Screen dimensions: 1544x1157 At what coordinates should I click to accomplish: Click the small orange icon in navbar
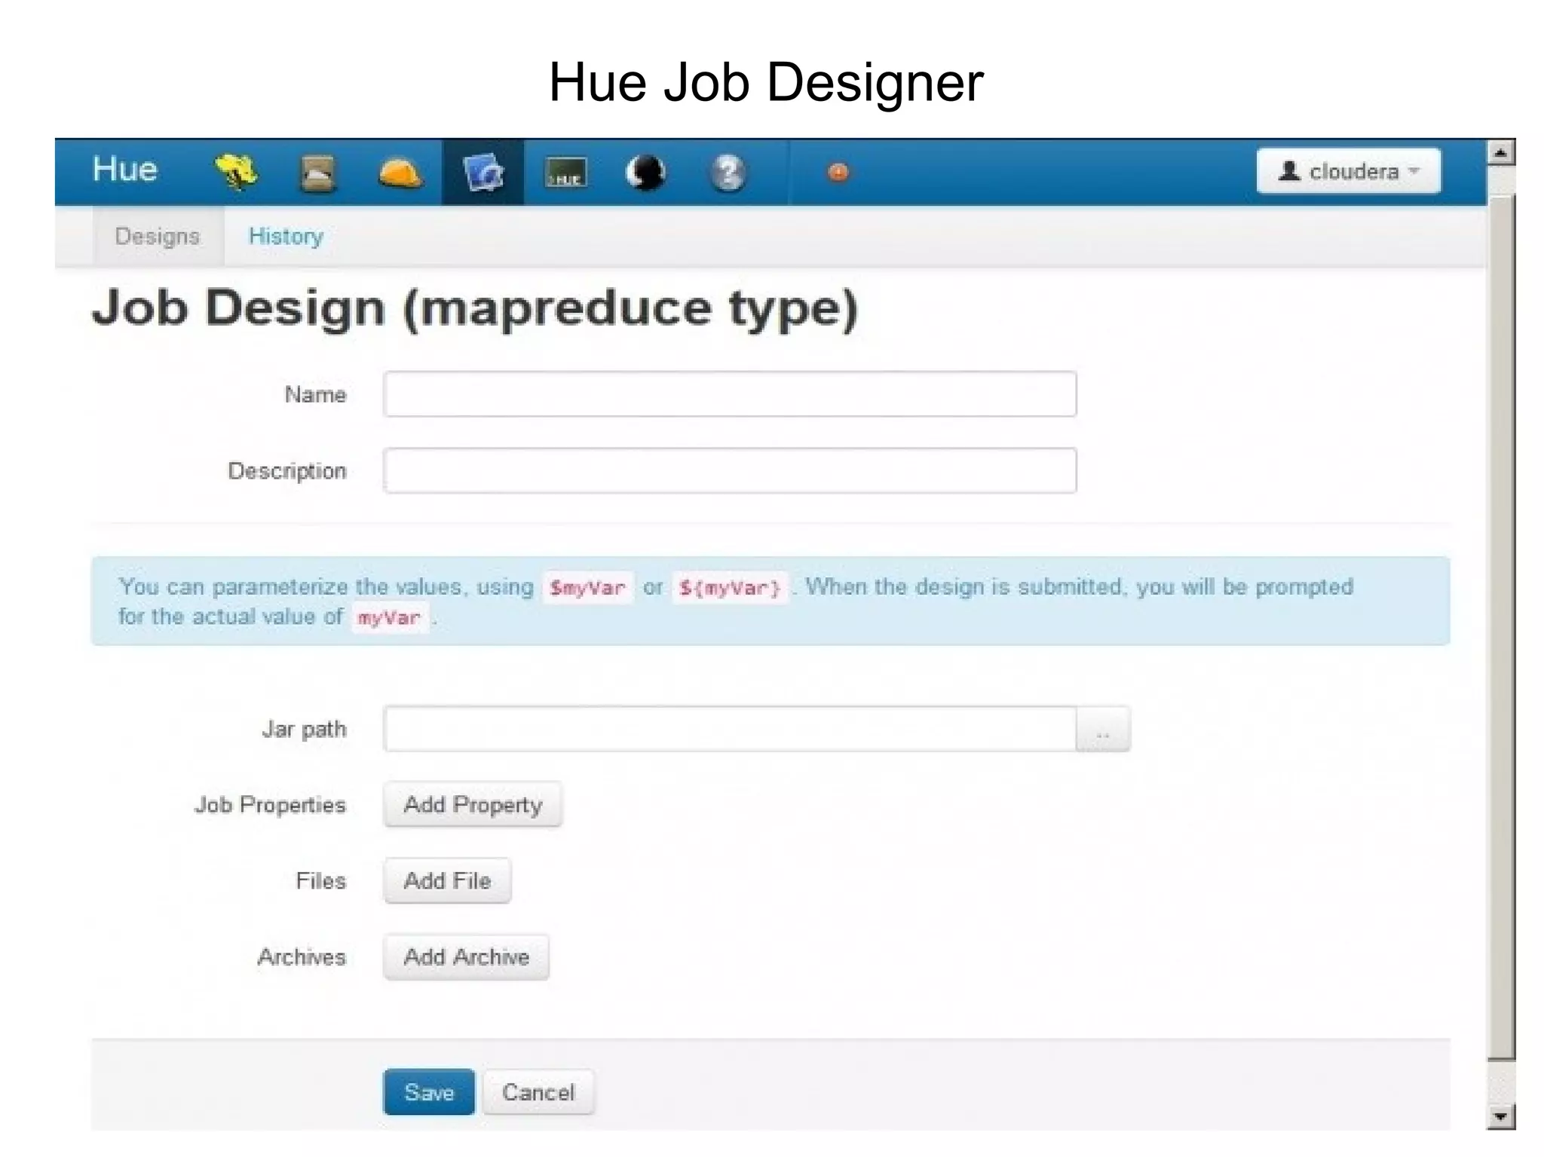(x=838, y=173)
